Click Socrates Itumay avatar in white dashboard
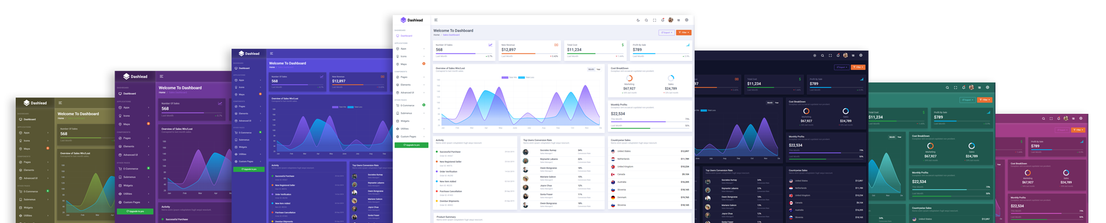 [x=526, y=152]
